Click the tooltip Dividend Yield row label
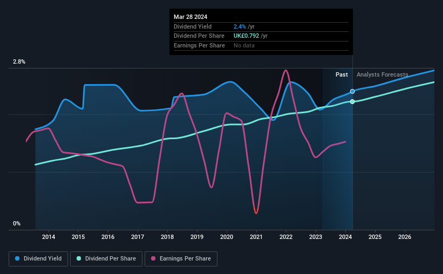 point(193,26)
